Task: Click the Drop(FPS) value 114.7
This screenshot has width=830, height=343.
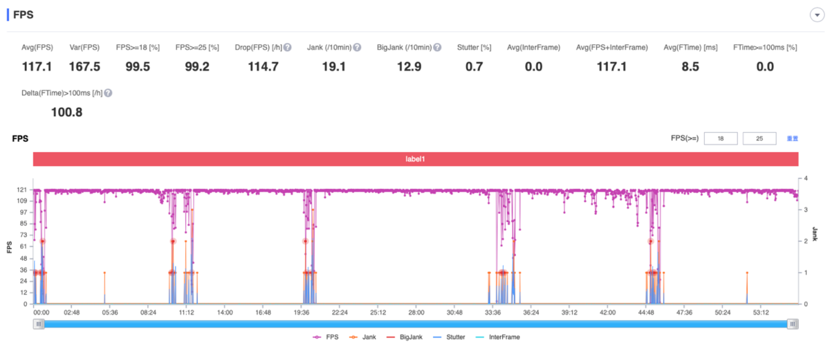Action: coord(263,66)
